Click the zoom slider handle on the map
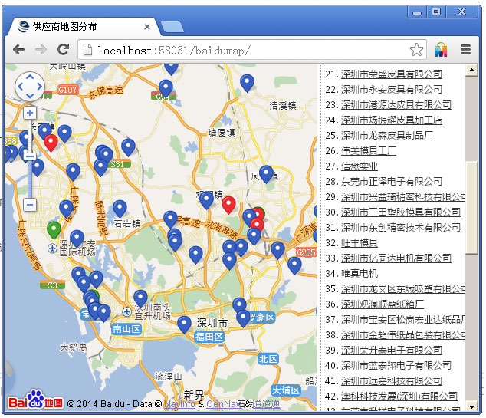This screenshot has width=486, height=418. pos(30,156)
